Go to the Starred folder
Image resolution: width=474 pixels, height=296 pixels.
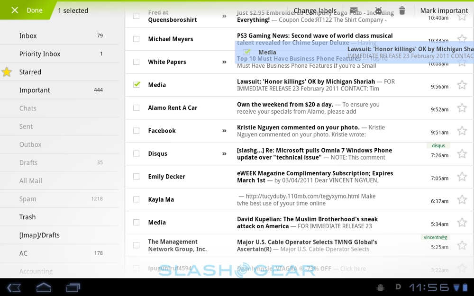pyautogui.click(x=30, y=72)
